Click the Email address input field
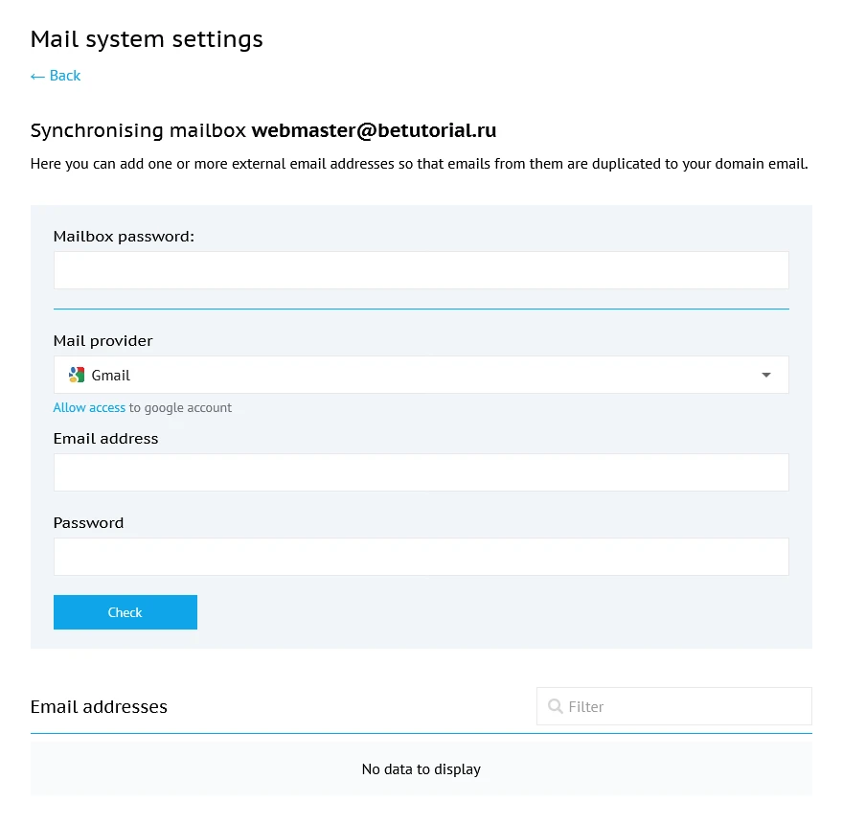The image size is (843, 825). pos(421,472)
